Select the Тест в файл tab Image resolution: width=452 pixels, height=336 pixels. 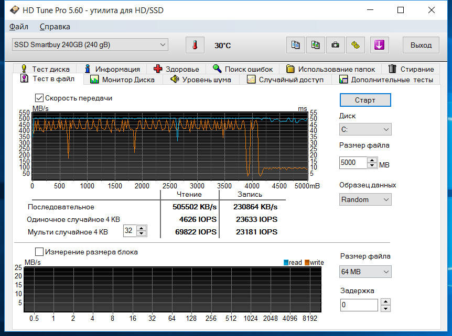[48, 79]
